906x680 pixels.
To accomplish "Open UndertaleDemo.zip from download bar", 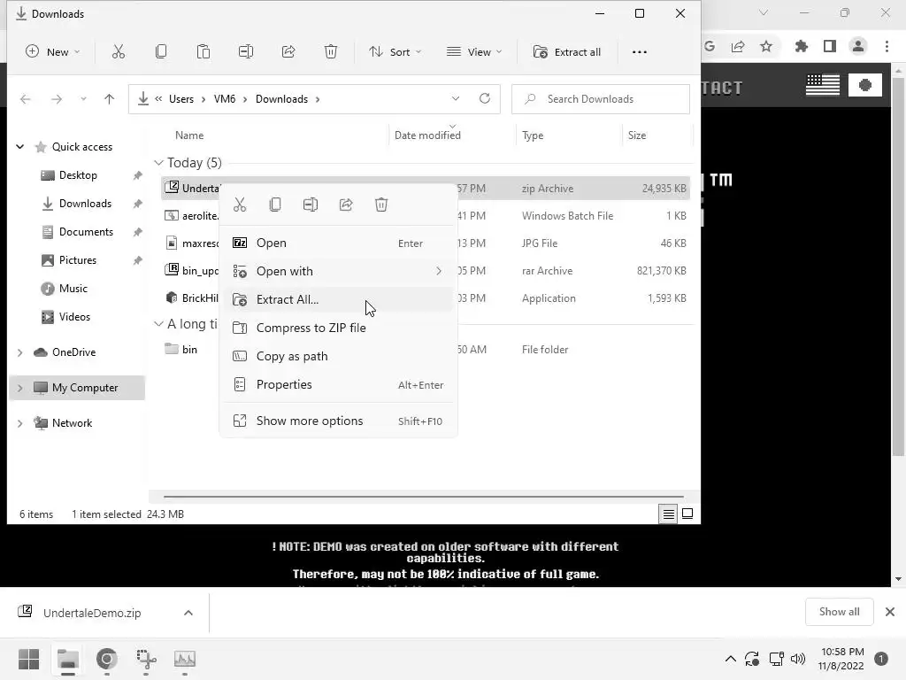I will [x=92, y=613].
